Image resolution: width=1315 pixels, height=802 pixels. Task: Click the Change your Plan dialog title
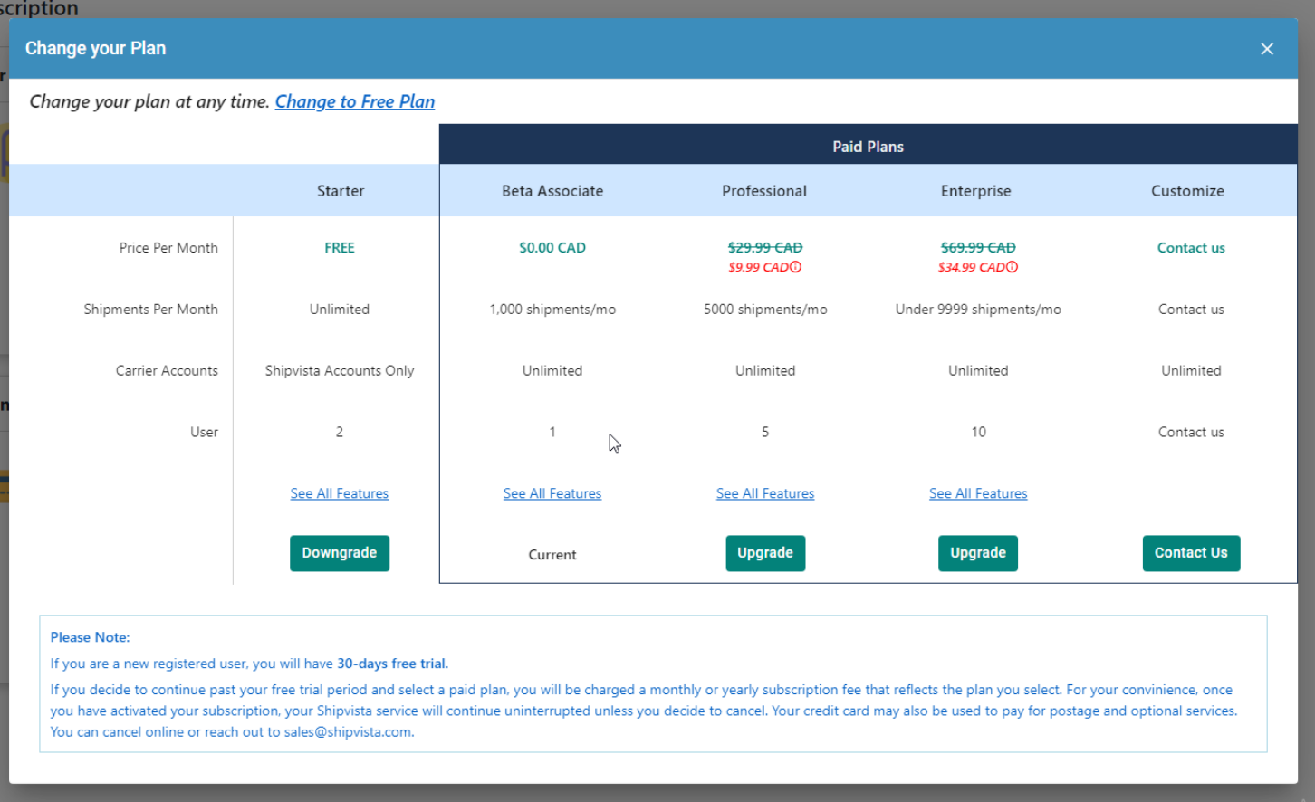click(x=95, y=48)
